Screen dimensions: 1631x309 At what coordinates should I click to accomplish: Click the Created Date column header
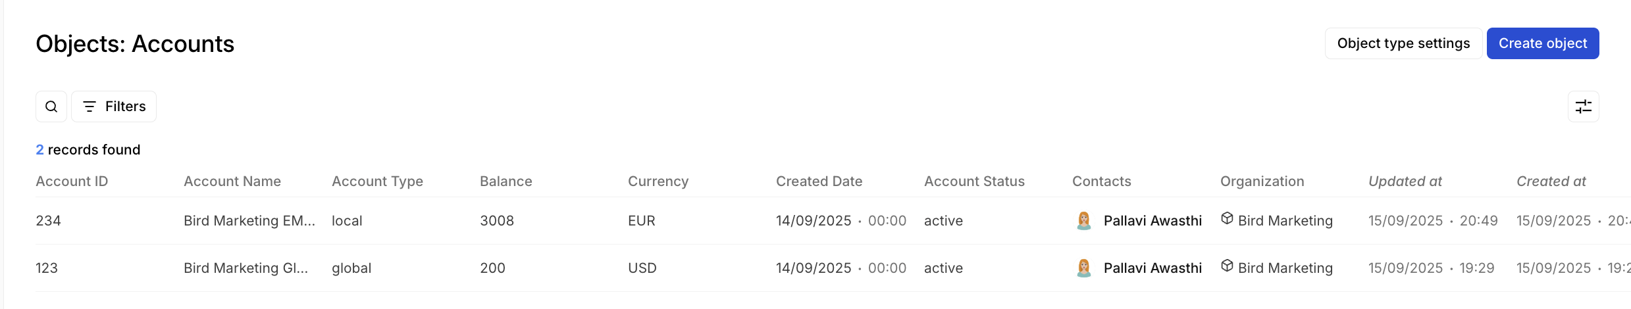pyautogui.click(x=819, y=181)
